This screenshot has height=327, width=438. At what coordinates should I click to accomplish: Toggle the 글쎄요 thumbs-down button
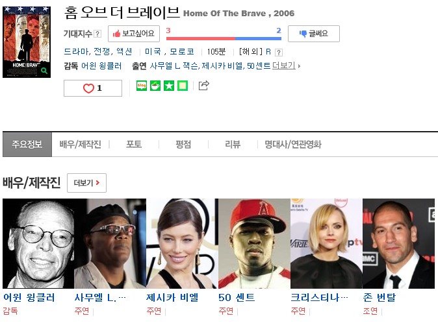point(314,34)
